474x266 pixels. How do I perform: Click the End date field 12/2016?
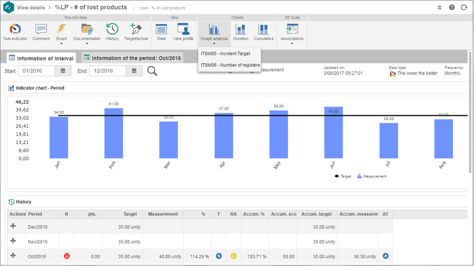[108, 71]
